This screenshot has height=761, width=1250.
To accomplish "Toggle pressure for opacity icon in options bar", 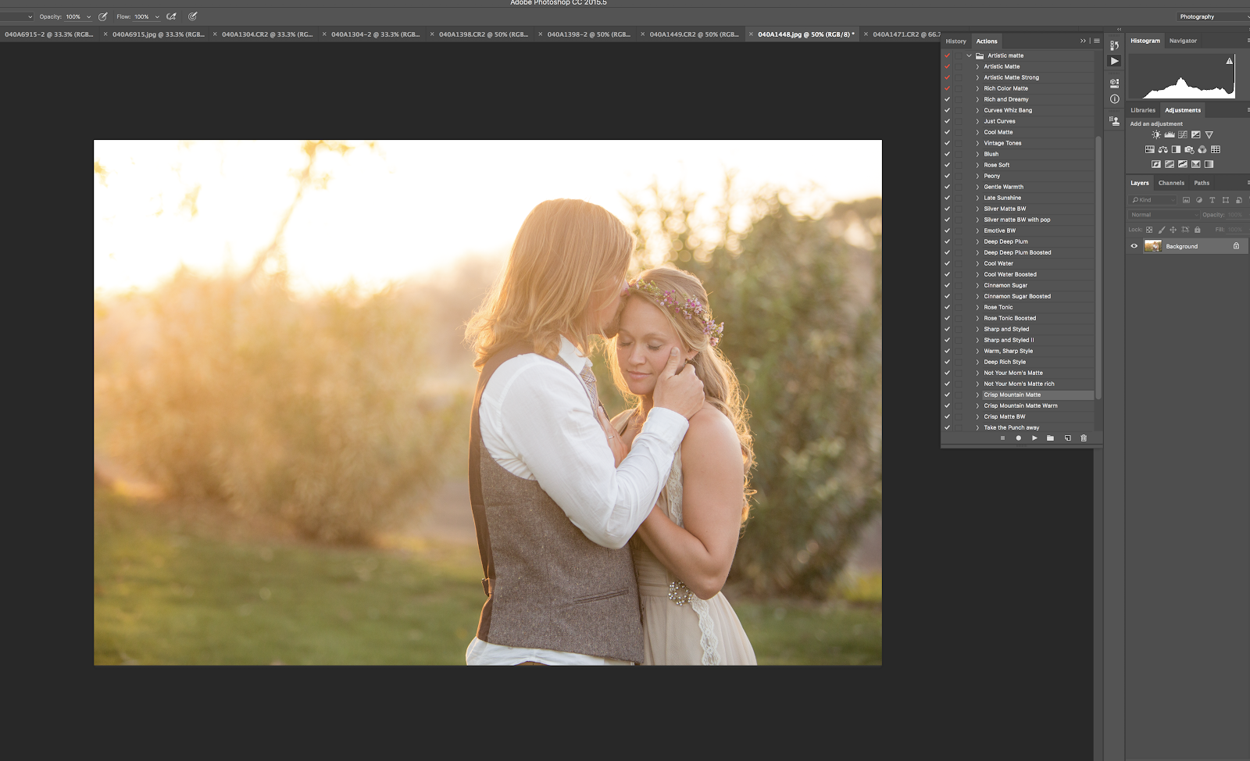I will [102, 16].
